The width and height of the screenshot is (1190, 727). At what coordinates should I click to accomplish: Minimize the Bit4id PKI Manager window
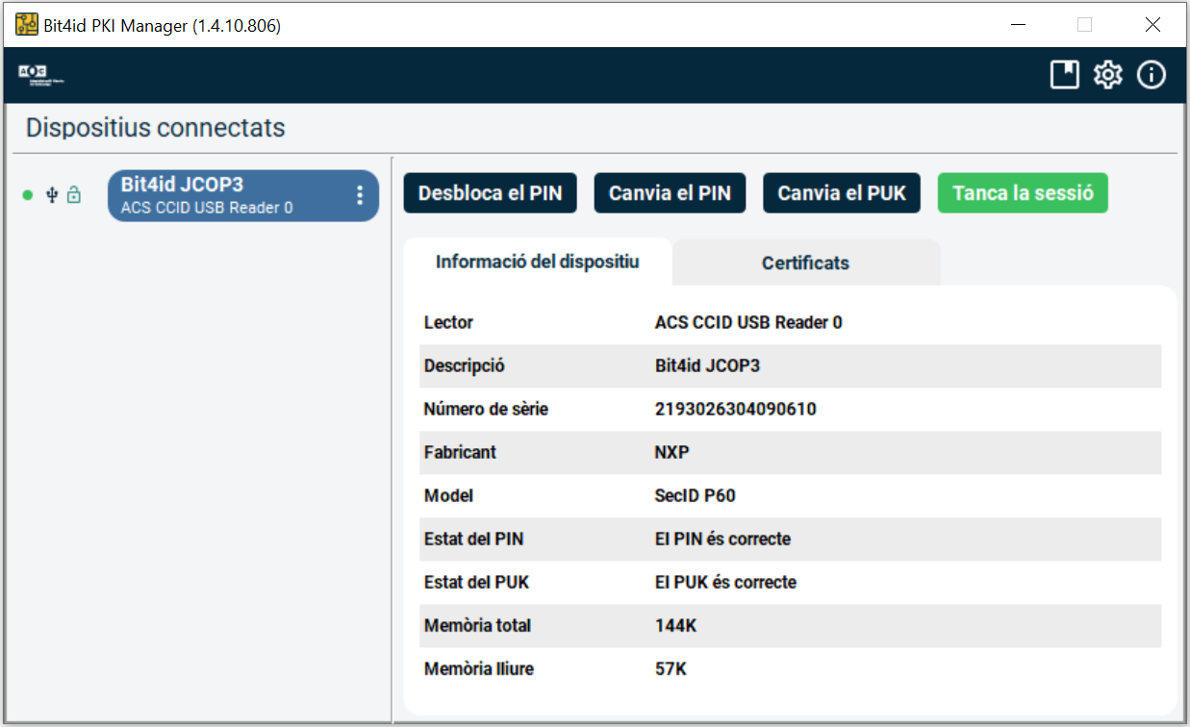tap(1017, 25)
